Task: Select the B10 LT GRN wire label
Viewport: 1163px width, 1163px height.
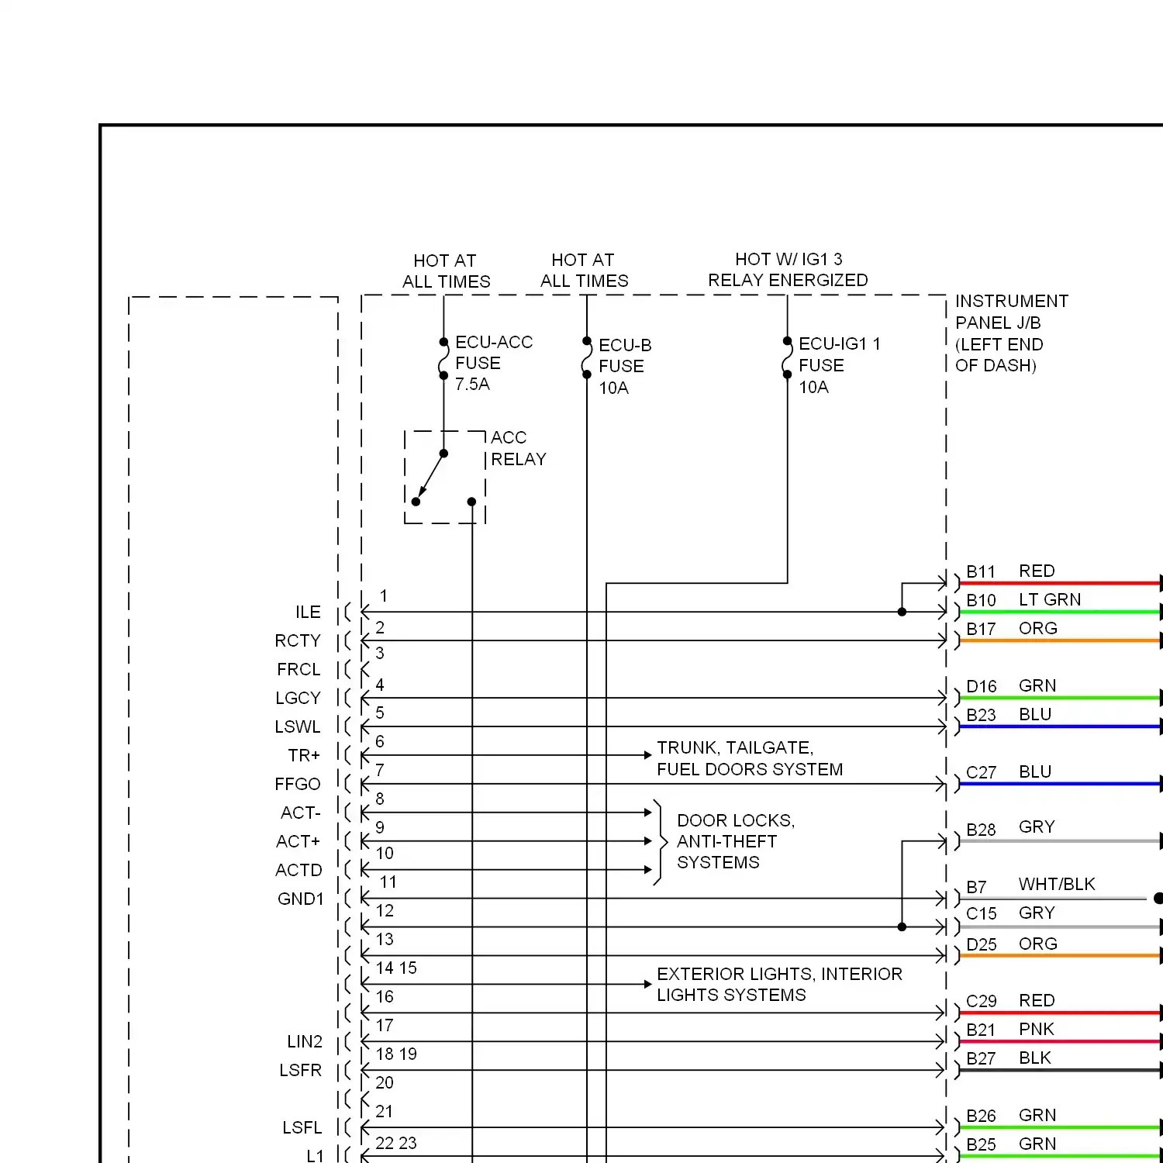Action: (x=1023, y=600)
